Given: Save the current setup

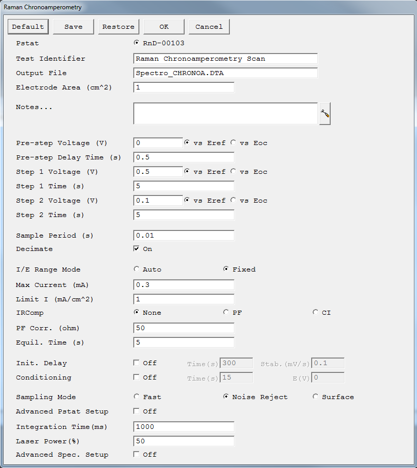Looking at the screenshot, I should [74, 27].
